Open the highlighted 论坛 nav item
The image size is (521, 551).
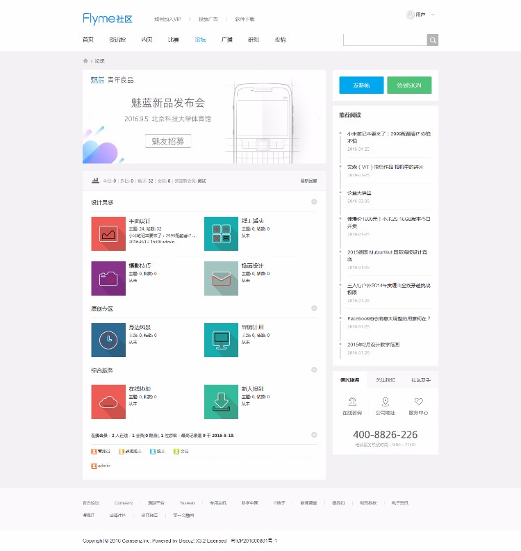click(200, 40)
